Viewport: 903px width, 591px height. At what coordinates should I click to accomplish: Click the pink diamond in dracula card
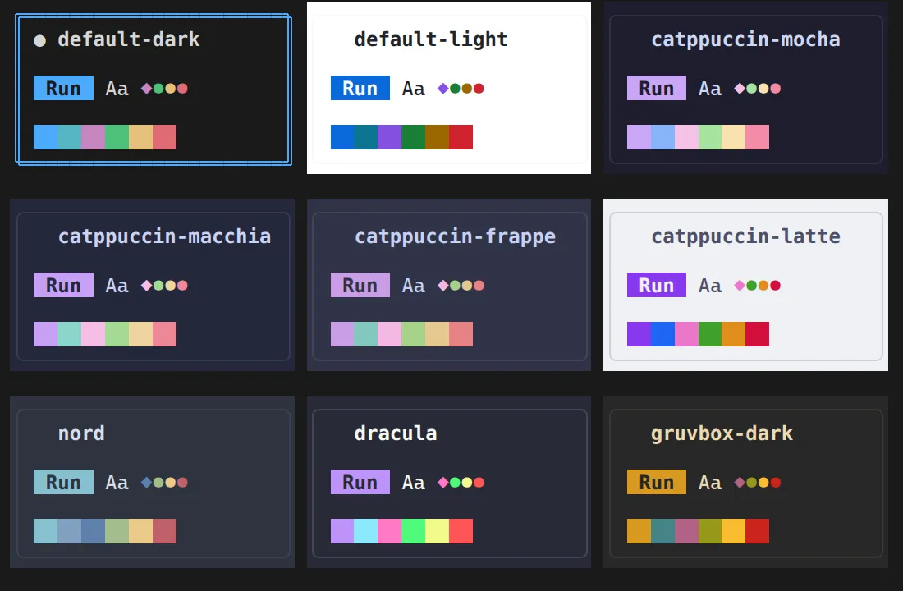[x=442, y=482]
